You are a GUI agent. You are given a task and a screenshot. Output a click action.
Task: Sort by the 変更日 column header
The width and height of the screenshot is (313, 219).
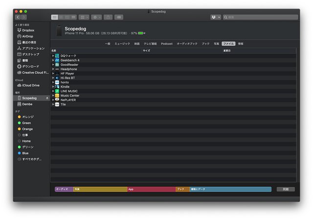coord(259,51)
